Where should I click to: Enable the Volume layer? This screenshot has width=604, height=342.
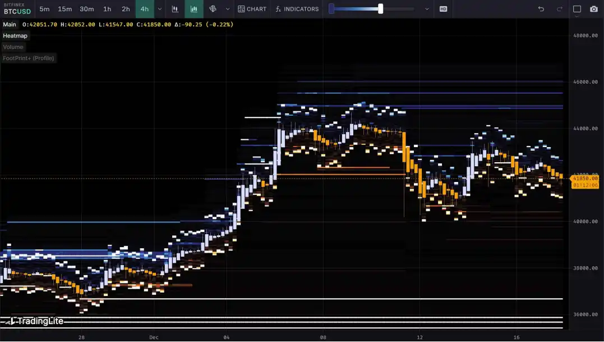13,47
